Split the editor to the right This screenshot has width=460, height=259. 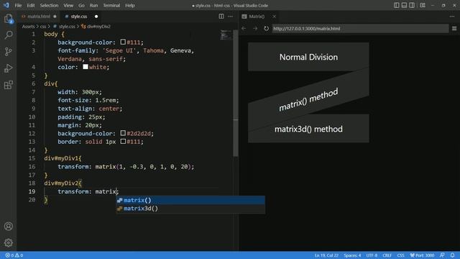click(x=221, y=17)
